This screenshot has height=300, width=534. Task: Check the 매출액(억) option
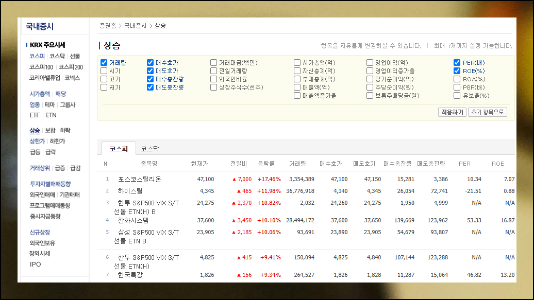[x=297, y=87]
